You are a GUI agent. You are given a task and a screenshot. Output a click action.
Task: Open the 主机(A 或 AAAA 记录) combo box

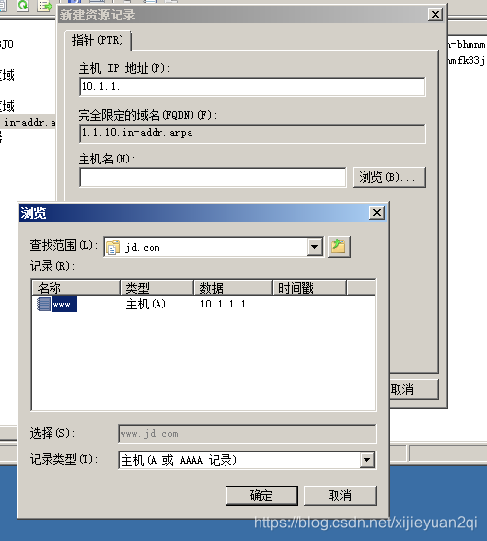(247, 460)
